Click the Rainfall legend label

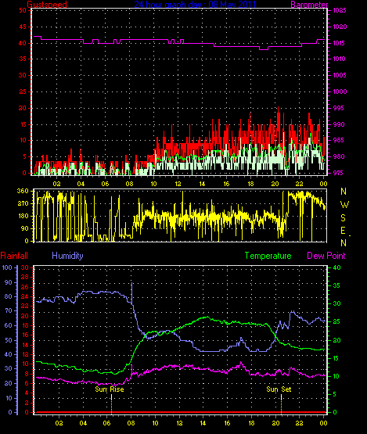14,256
